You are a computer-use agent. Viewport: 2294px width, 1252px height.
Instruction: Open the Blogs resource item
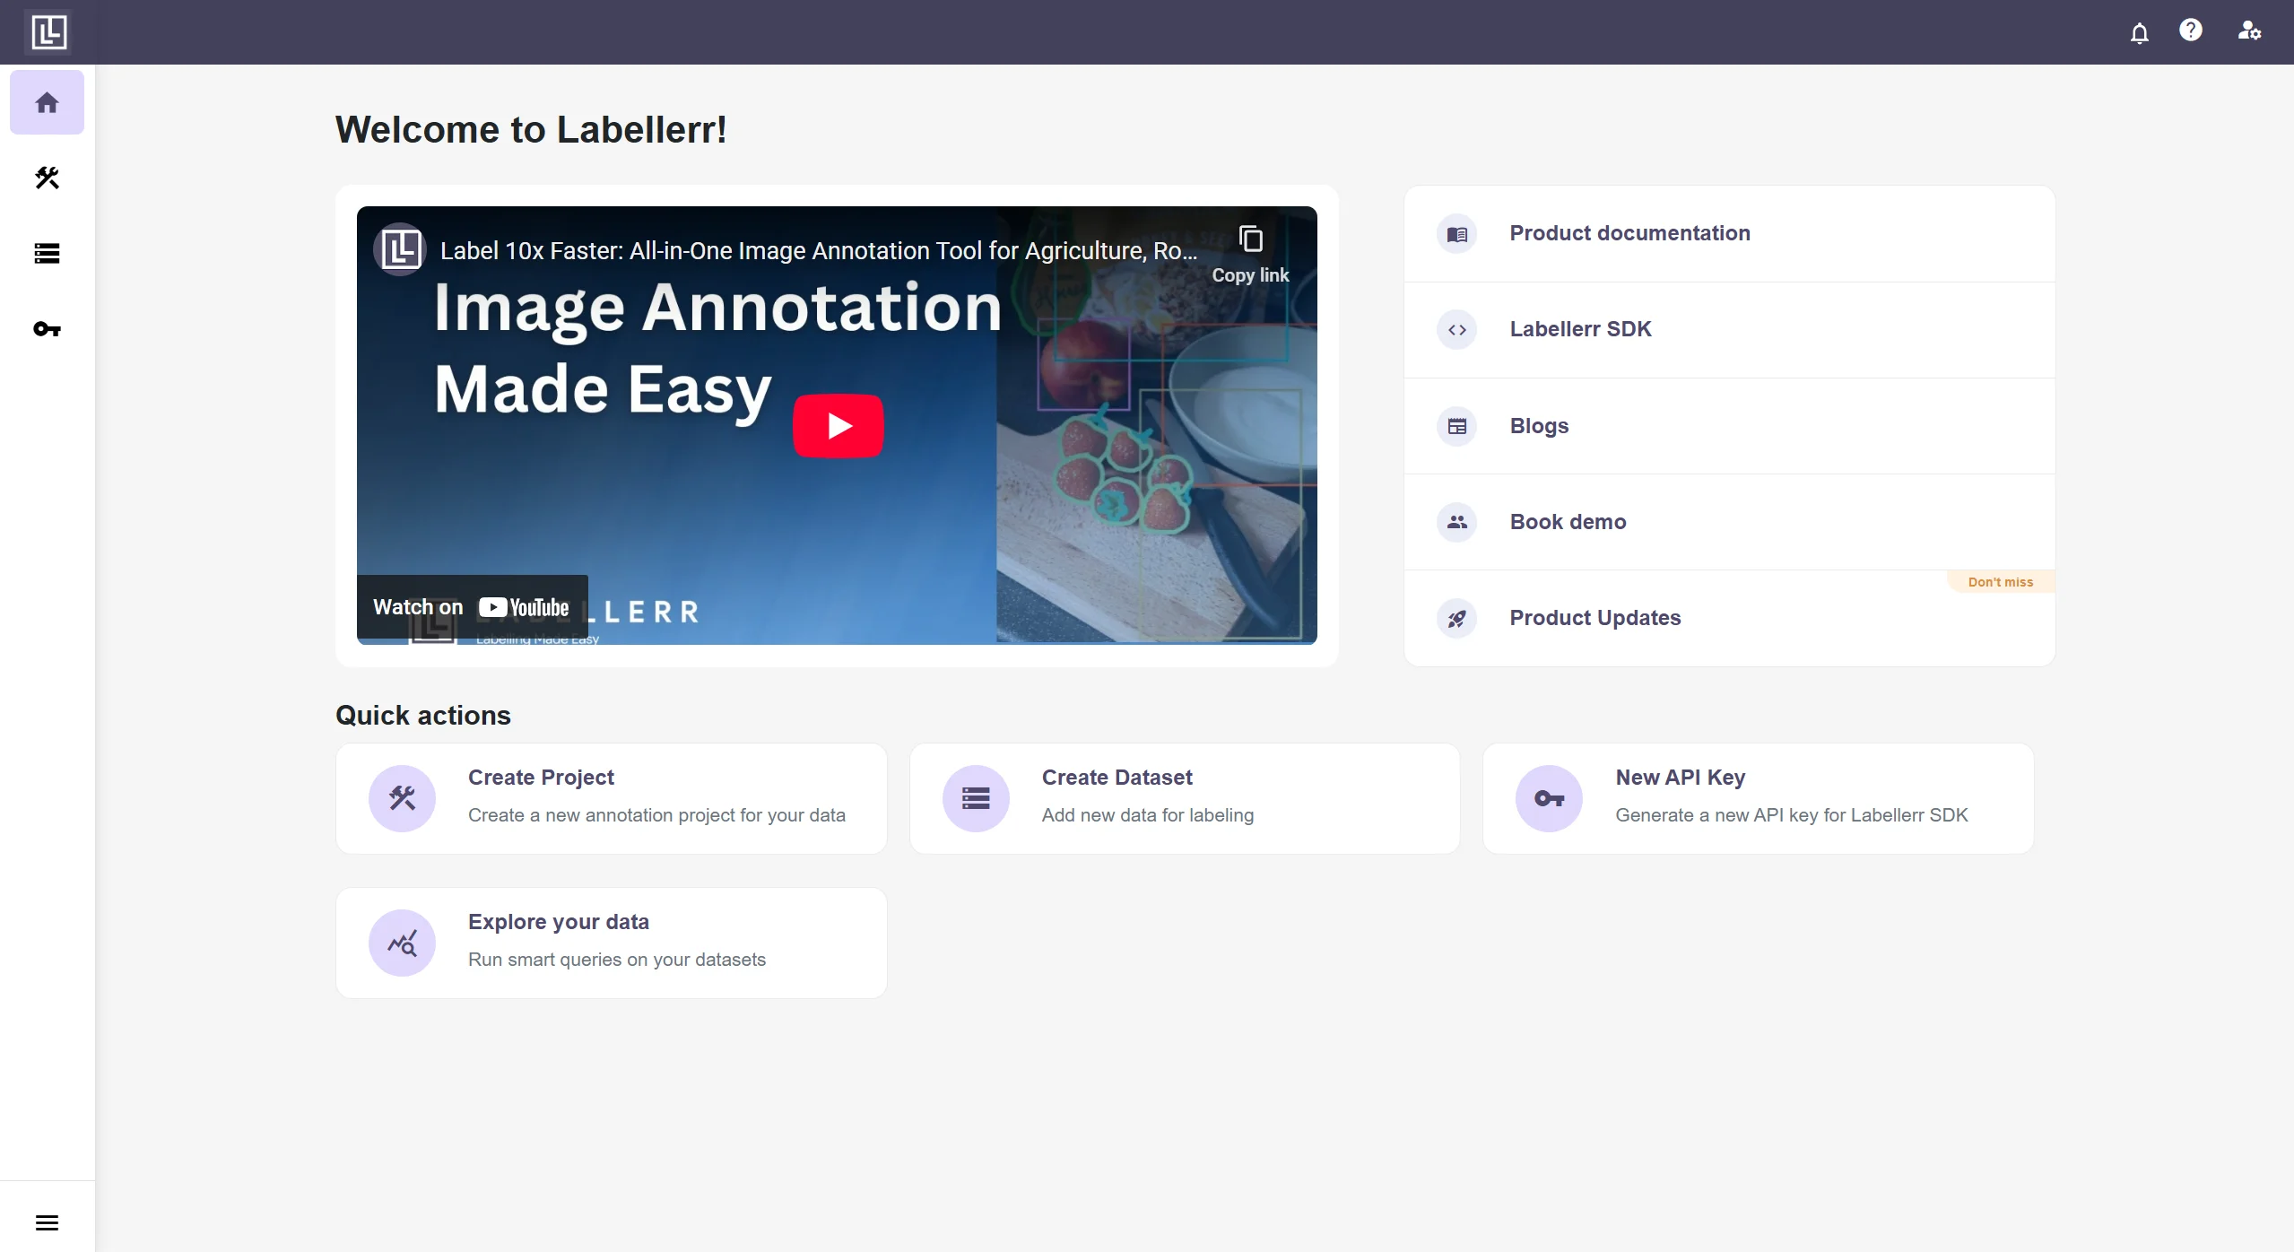click(1538, 426)
